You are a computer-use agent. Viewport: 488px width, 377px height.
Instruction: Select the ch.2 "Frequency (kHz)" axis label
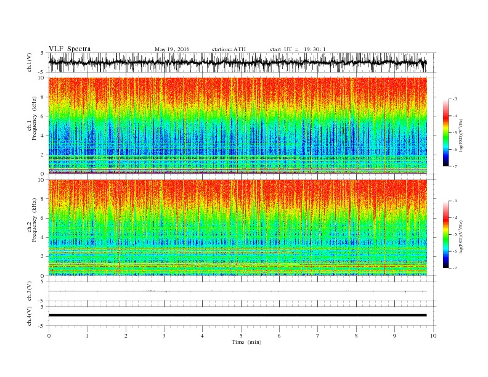tap(35, 219)
